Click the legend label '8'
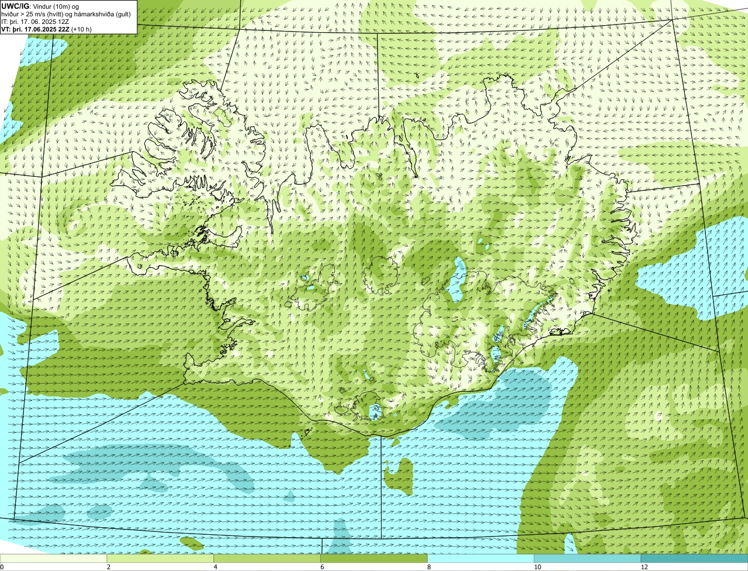Viewport: 748px width, 571px height. tap(429, 567)
